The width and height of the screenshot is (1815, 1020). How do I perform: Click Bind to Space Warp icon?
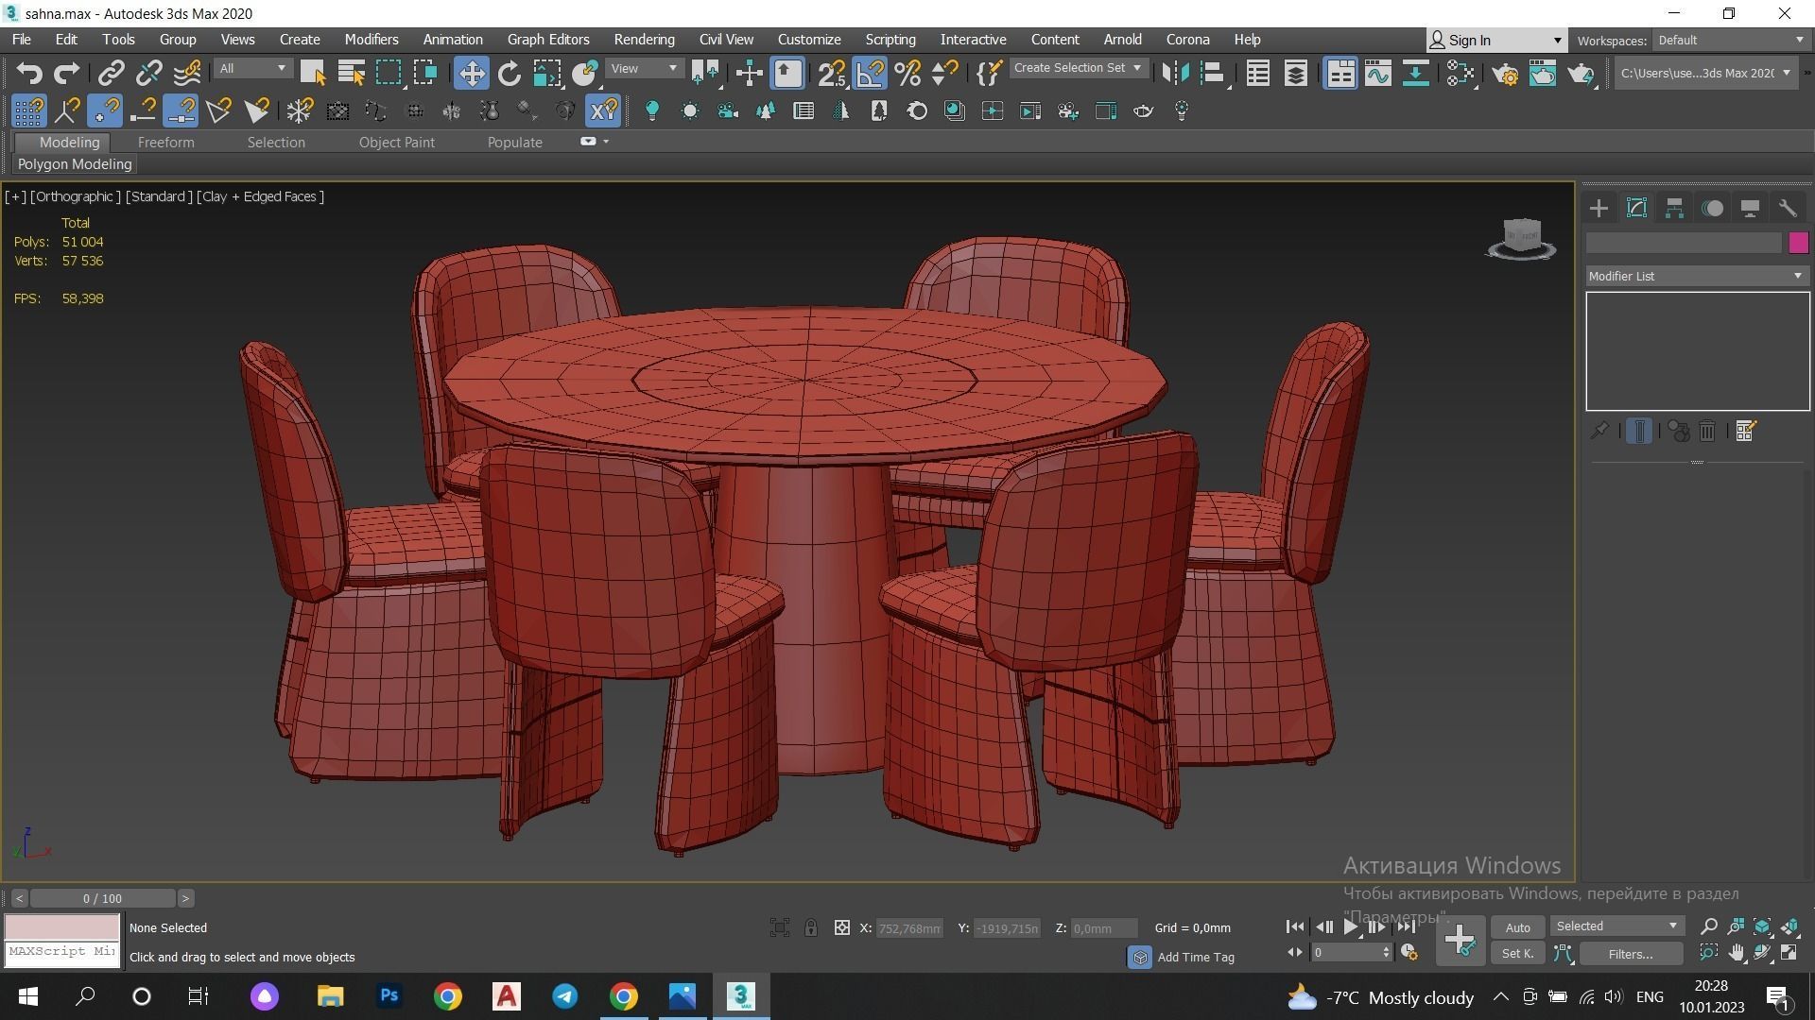(187, 73)
